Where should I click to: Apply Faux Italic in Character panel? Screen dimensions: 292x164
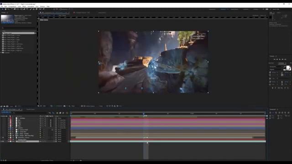coord(275,88)
